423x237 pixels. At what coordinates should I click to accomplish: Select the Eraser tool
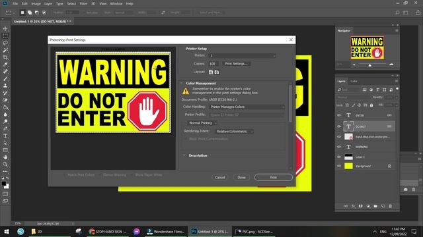click(x=5, y=100)
